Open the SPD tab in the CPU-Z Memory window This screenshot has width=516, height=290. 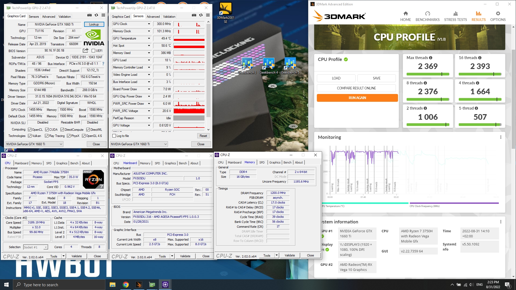tap(262, 162)
